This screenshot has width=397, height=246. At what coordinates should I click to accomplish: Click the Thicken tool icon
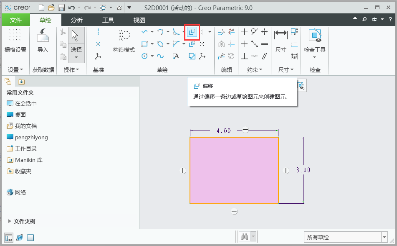point(192,44)
